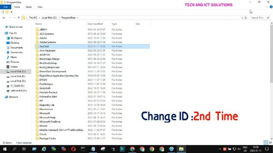Image resolution: width=273 pixels, height=153 pixels.
Task: Switch to large icons view layout
Action: point(270,143)
